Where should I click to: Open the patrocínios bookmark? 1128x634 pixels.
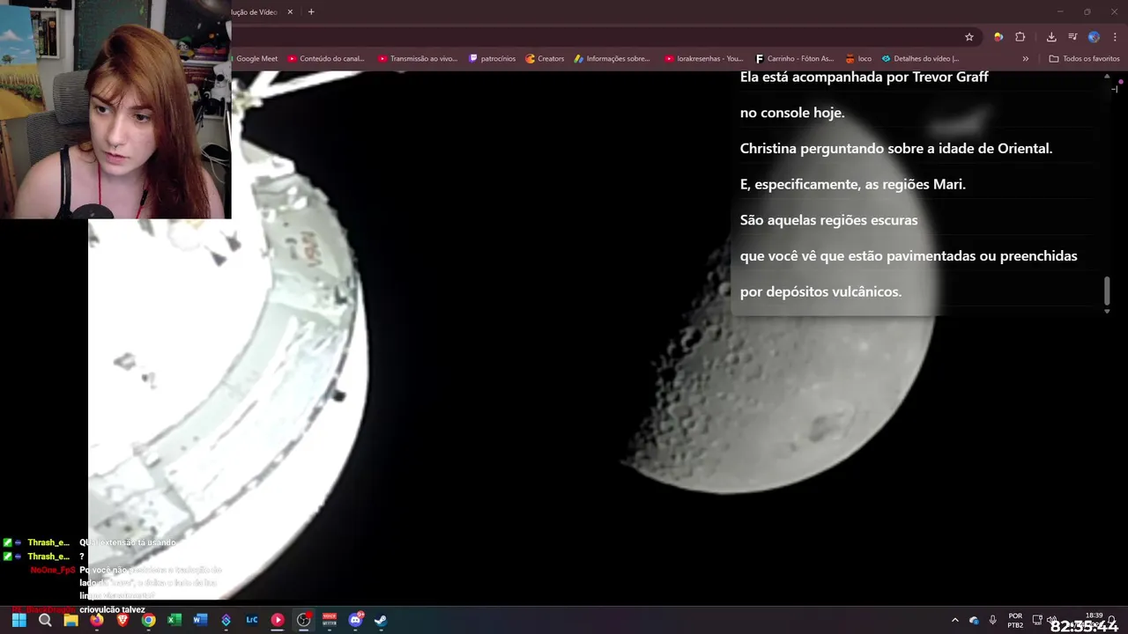493,59
